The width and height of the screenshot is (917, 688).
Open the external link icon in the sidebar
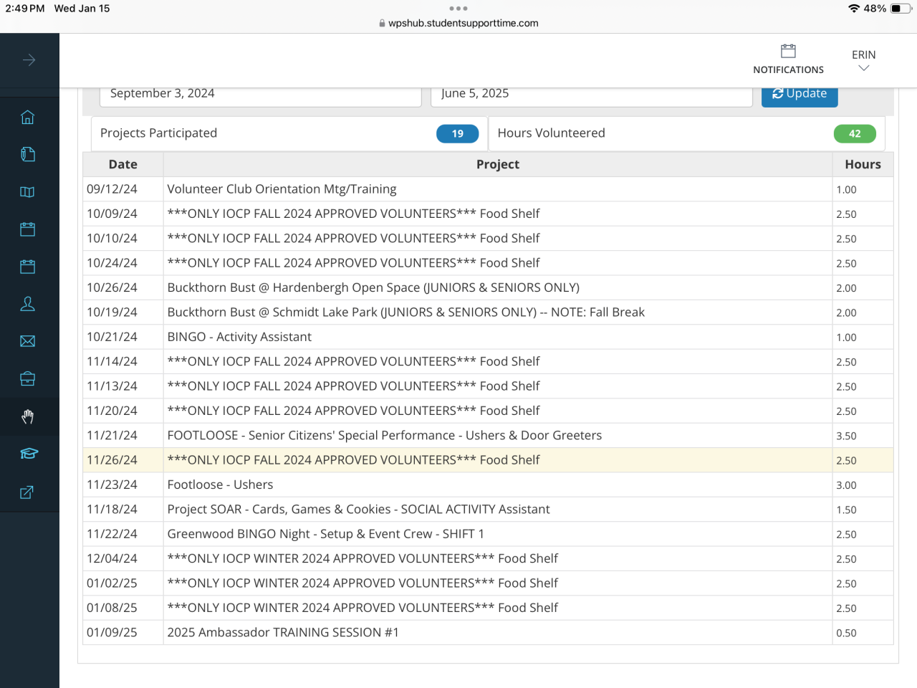click(27, 492)
